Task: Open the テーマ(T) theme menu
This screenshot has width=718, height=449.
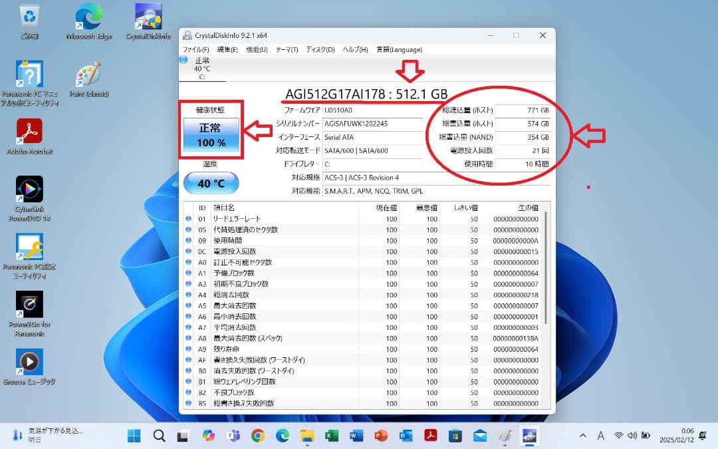Action: [x=286, y=49]
